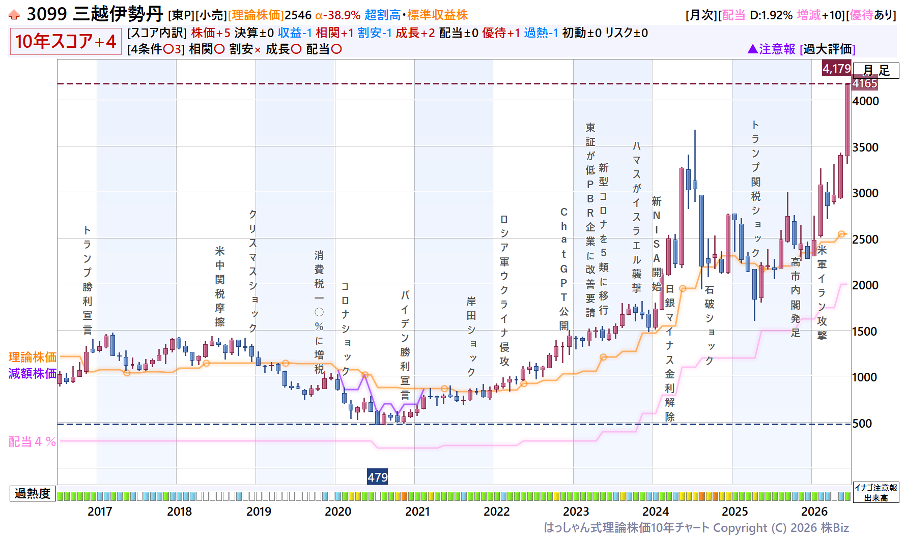Screen dimensions: 906x536
Task: Click the イナゴ注意報 button
Action: click(x=876, y=488)
